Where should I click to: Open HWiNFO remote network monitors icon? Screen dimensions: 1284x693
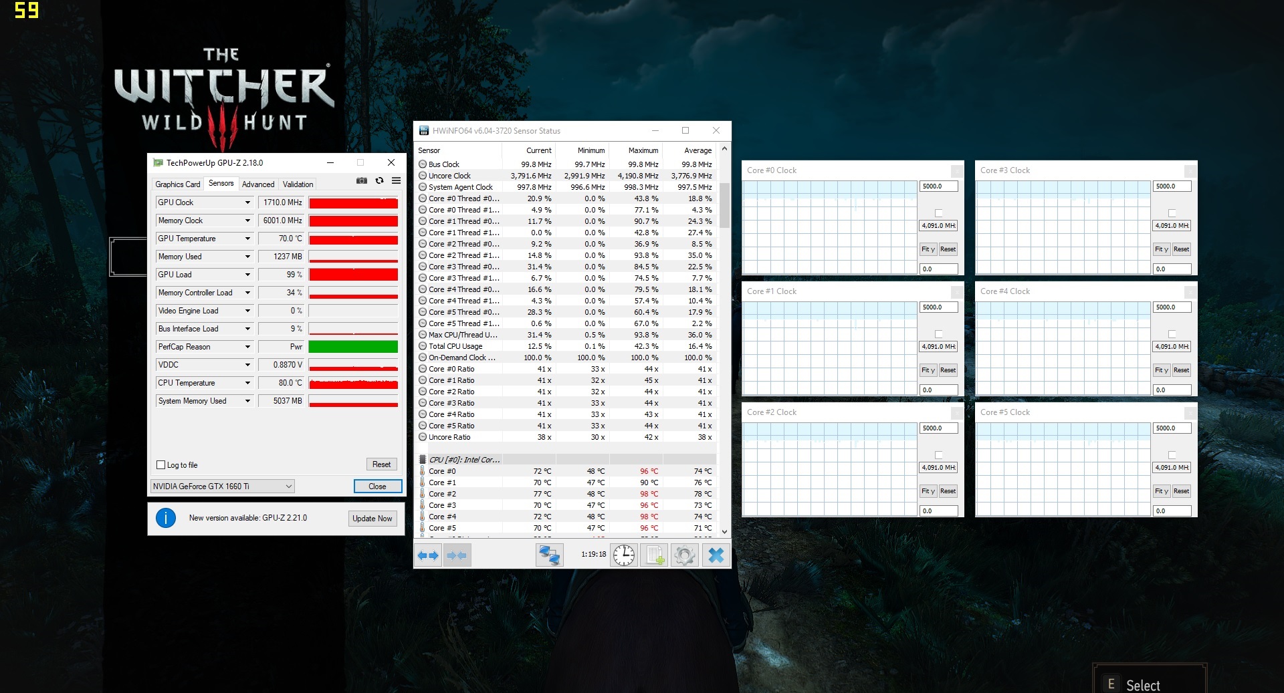point(550,555)
